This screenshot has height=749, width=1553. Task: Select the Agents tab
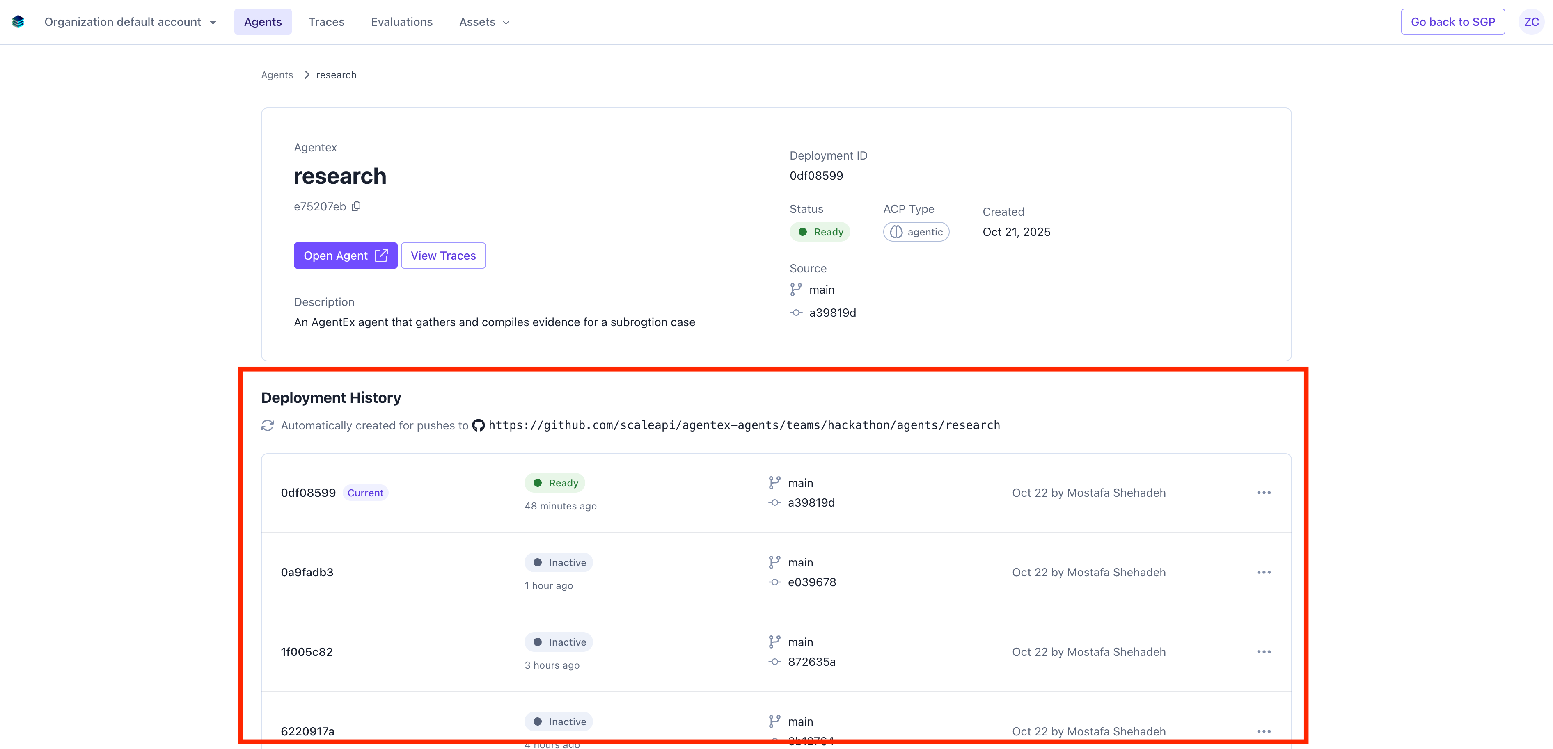coord(263,22)
